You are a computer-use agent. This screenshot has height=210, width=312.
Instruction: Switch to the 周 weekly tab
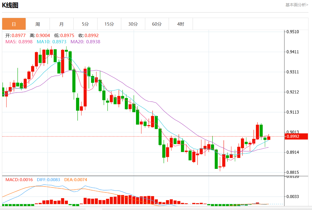pyautogui.click(x=38, y=24)
